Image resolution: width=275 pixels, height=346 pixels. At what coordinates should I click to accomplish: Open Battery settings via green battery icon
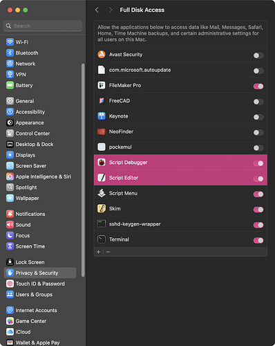pyautogui.click(x=10, y=85)
